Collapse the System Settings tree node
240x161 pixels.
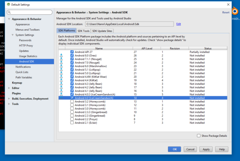13,35
